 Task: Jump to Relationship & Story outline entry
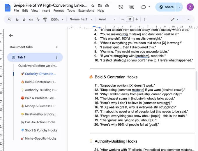click(39, 114)
